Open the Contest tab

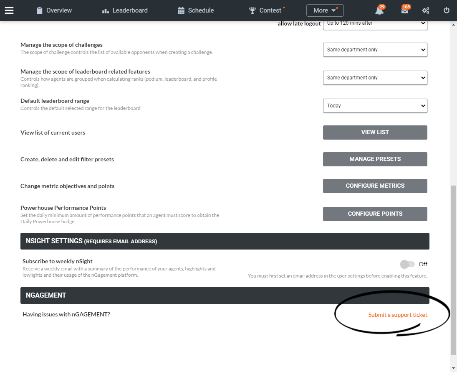point(265,10)
